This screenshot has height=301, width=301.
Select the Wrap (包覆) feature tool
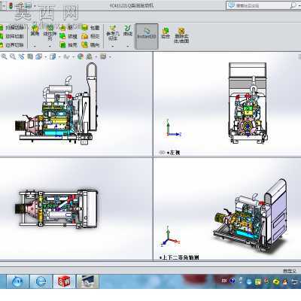91,27
